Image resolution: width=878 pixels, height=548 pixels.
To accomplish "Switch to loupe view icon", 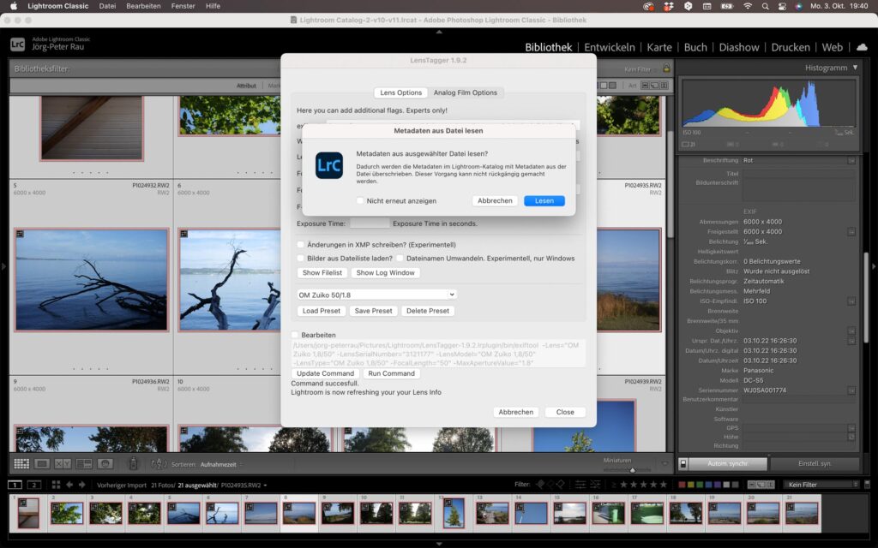I will [x=42, y=463].
